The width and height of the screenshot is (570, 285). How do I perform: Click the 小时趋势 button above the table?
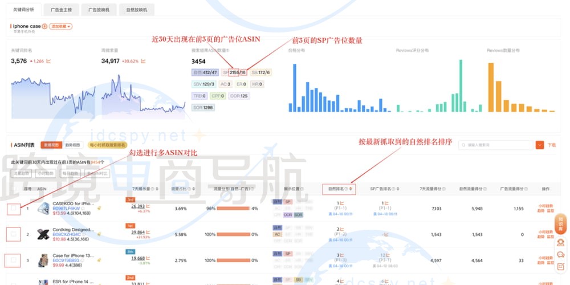pos(46,173)
